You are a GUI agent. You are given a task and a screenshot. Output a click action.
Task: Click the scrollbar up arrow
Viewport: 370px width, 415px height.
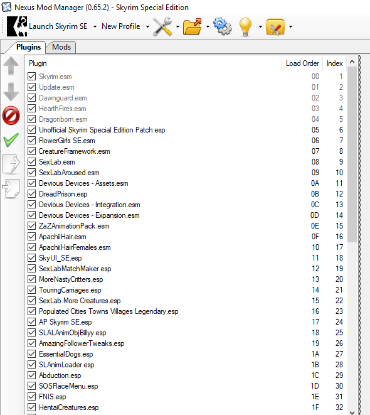click(x=352, y=62)
